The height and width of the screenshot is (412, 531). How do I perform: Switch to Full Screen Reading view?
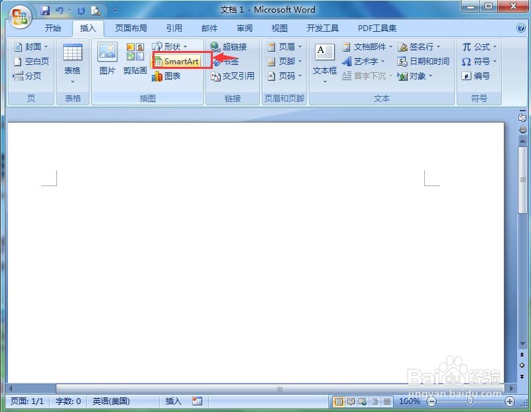point(351,401)
